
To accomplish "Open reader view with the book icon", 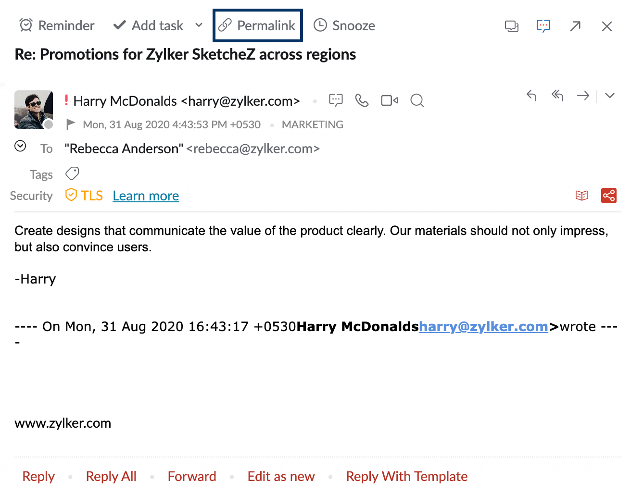I will click(582, 196).
